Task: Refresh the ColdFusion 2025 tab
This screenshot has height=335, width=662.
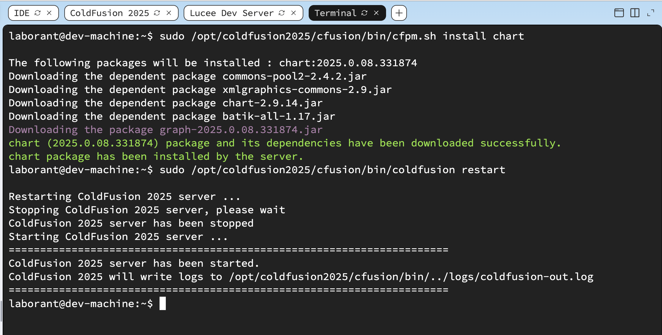Action: click(x=157, y=13)
